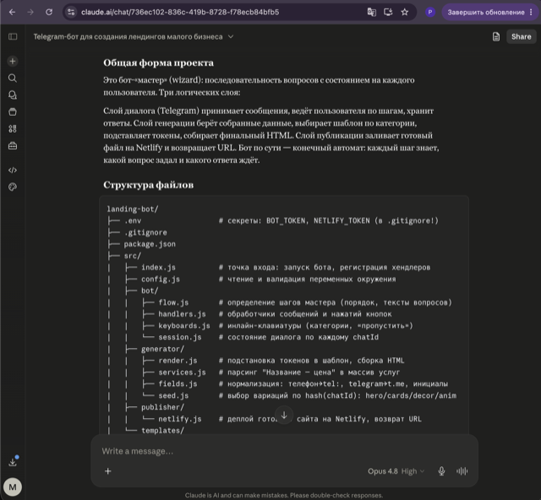541x500 pixels.
Task: Jump to bottom with down-arrow button
Action: pyautogui.click(x=284, y=416)
